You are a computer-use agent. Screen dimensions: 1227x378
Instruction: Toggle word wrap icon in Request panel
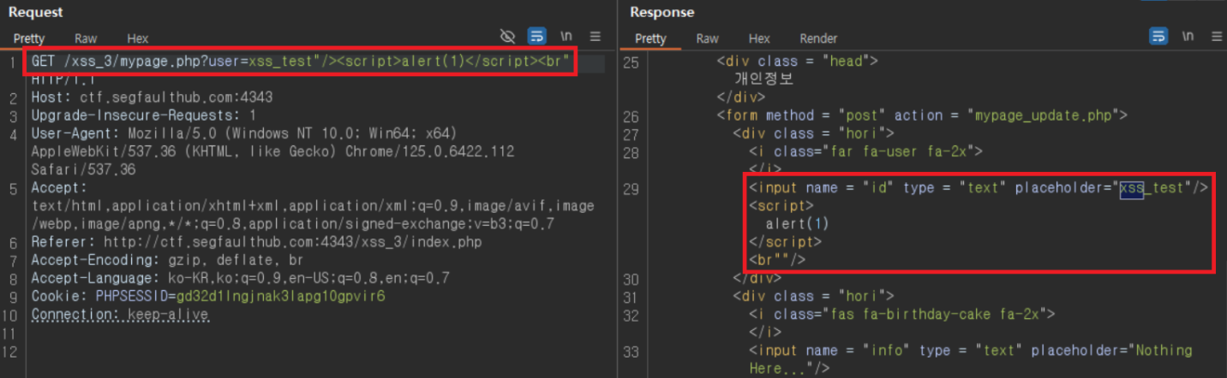pyautogui.click(x=537, y=36)
